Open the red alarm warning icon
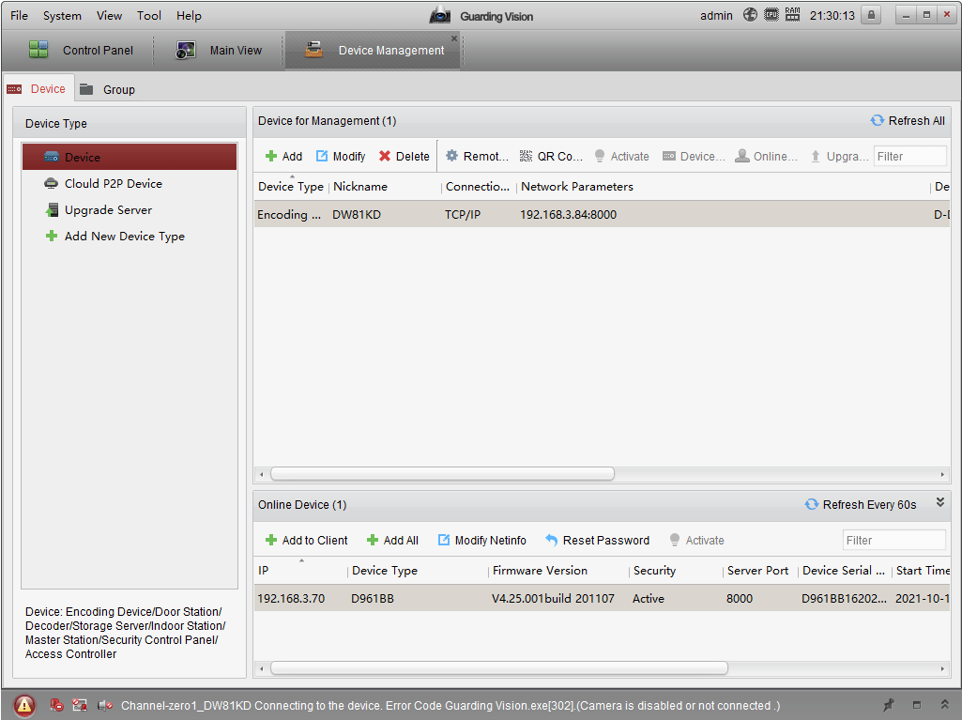This screenshot has height=720, width=962. (x=24, y=705)
